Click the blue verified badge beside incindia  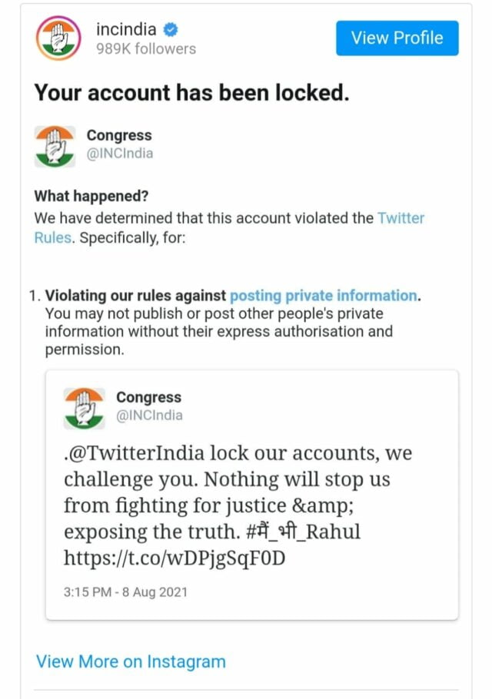click(x=171, y=30)
